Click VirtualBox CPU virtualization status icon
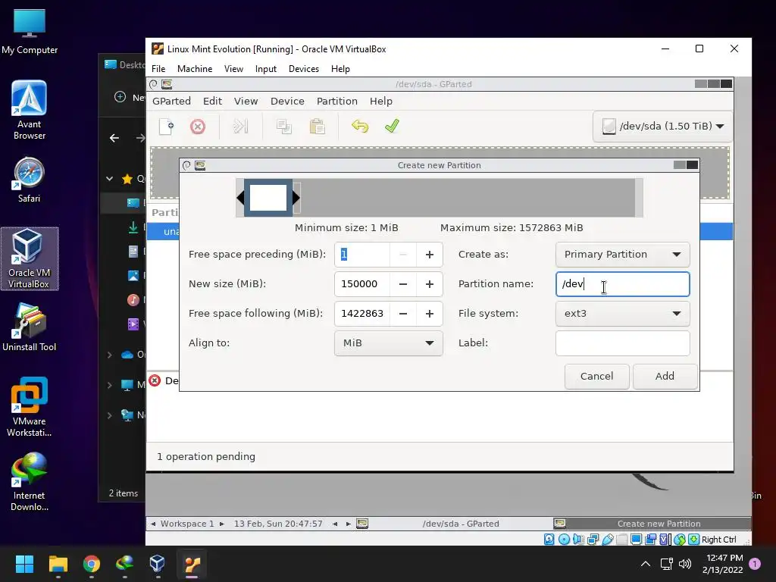Viewport: 776px width, 582px height. click(664, 540)
